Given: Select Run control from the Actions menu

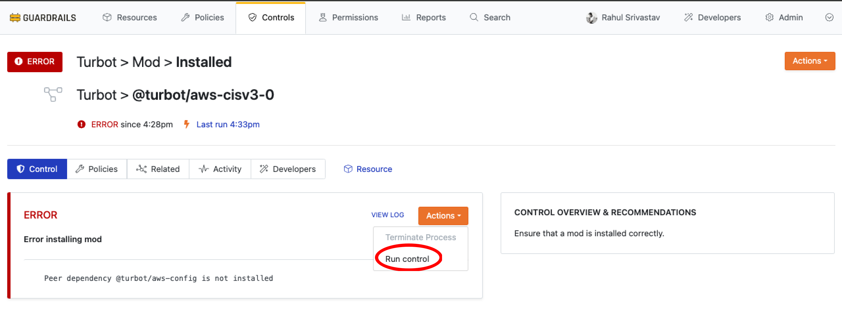Looking at the screenshot, I should (x=407, y=259).
